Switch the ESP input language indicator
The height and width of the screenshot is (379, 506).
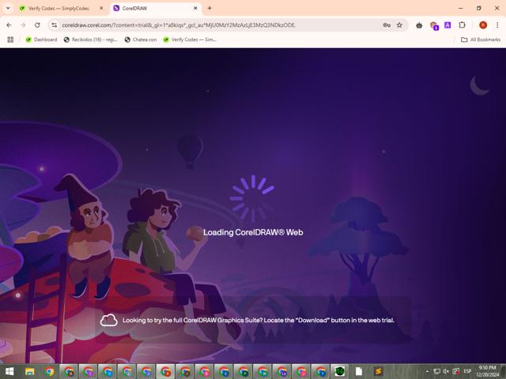[x=467, y=371]
